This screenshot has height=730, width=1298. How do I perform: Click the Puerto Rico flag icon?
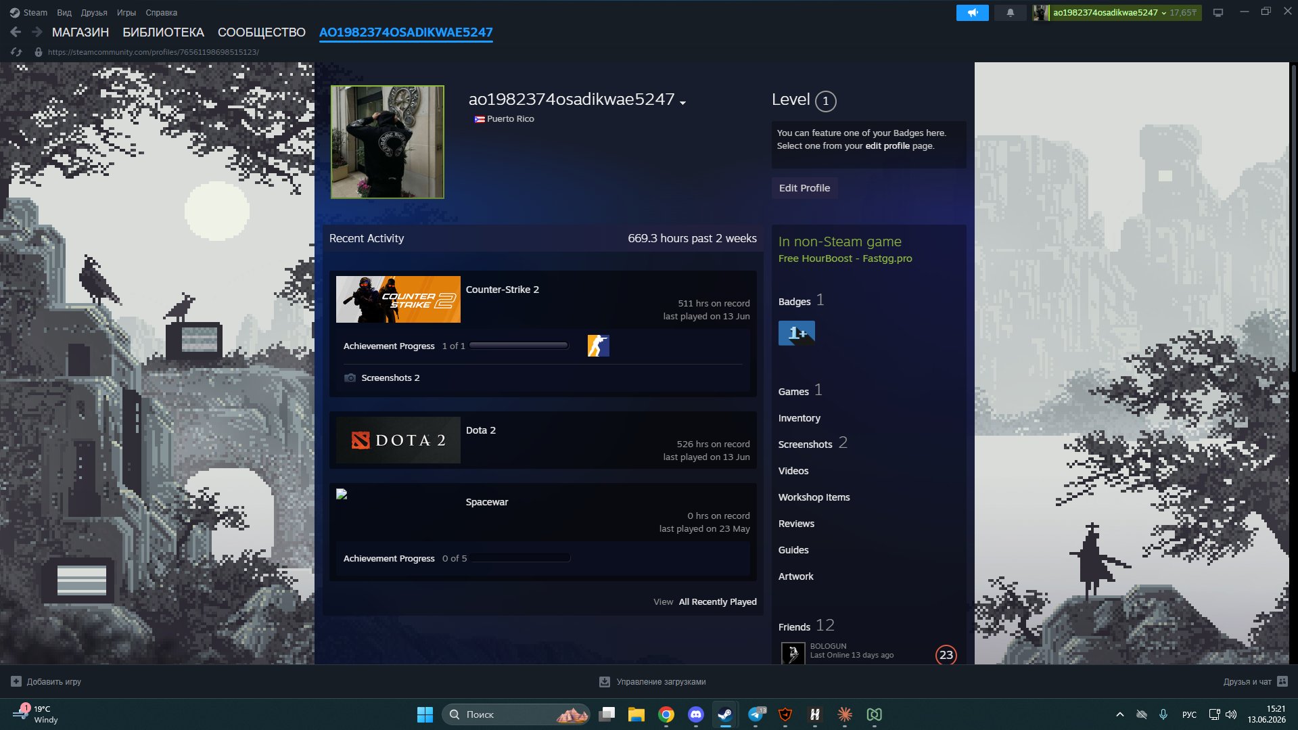[x=479, y=119]
